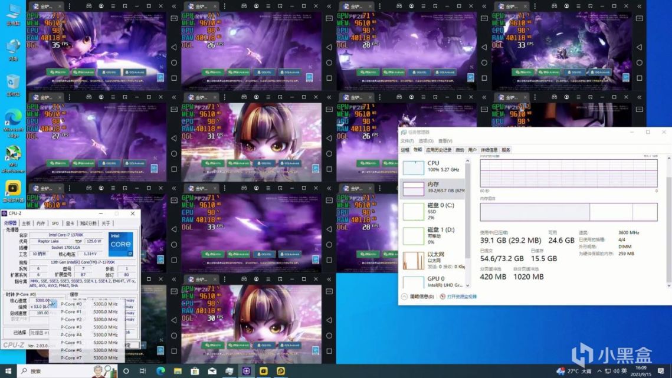Image resolution: width=672 pixels, height=378 pixels.
Task: Open Task View from the taskbar
Action: click(x=143, y=371)
